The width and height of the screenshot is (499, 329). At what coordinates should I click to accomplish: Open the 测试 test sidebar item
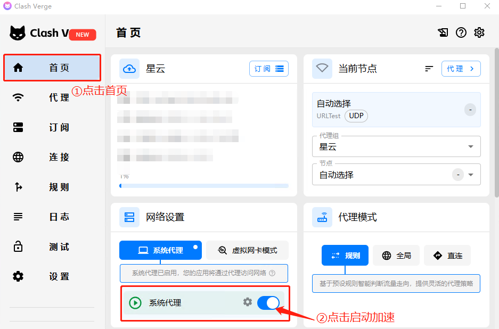52,246
